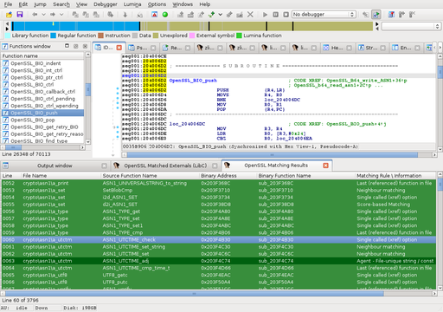Click the green pin breakpoint icon
Screen dimensions: 443x312
point(211,15)
